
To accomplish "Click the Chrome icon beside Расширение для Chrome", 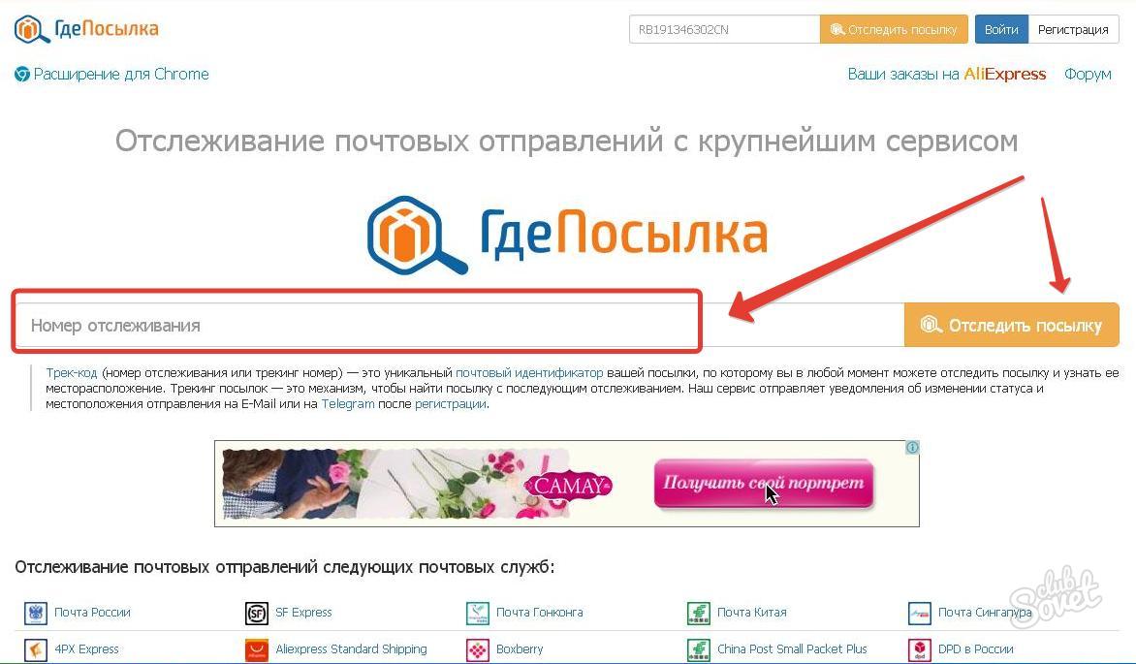I will tap(22, 74).
